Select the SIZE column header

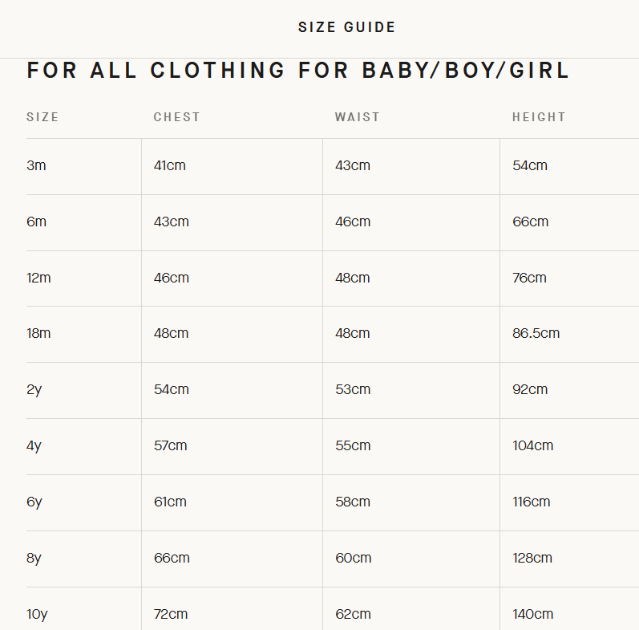pos(42,117)
